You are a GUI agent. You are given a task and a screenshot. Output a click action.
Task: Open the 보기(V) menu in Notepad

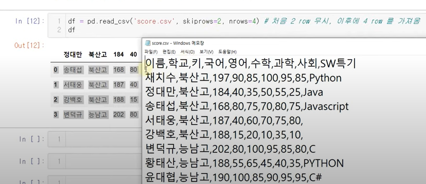tap(206, 52)
